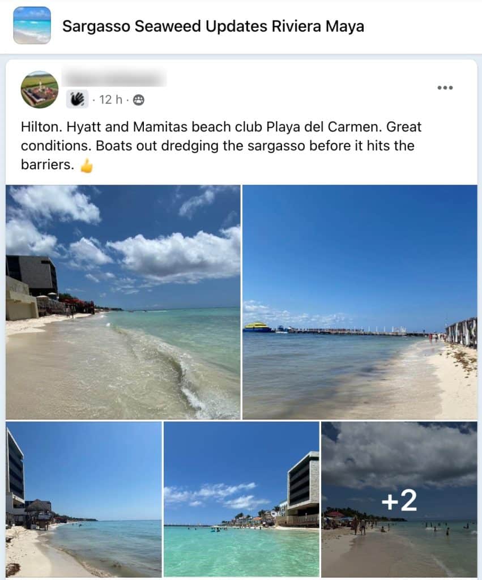
Task: Open the three-dots post options menu
Action: tap(445, 88)
